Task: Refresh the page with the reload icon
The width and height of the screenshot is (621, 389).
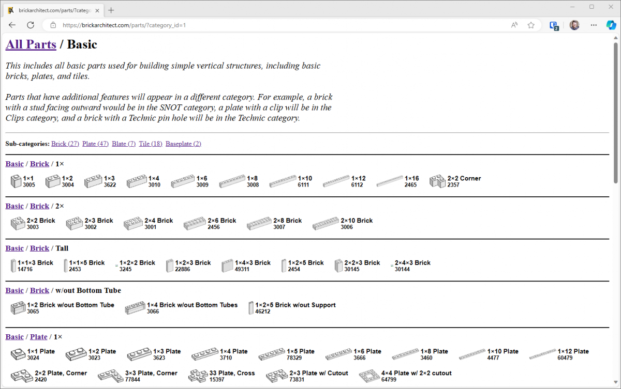Action: tap(31, 25)
